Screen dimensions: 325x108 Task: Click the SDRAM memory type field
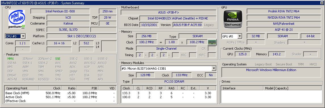tap(197, 36)
